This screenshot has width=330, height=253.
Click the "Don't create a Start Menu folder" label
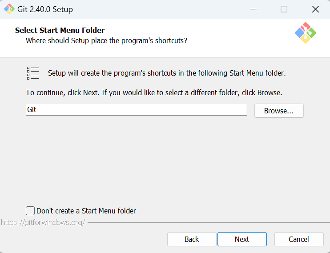coord(86,211)
